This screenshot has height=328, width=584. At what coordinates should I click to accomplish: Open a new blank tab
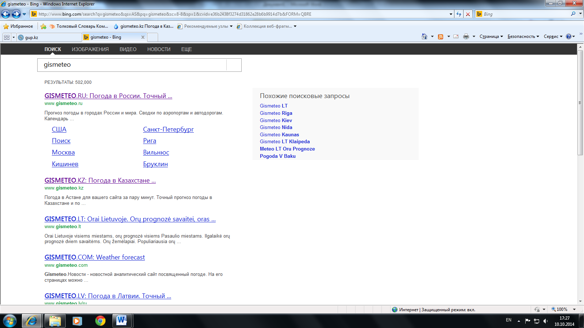pos(153,37)
